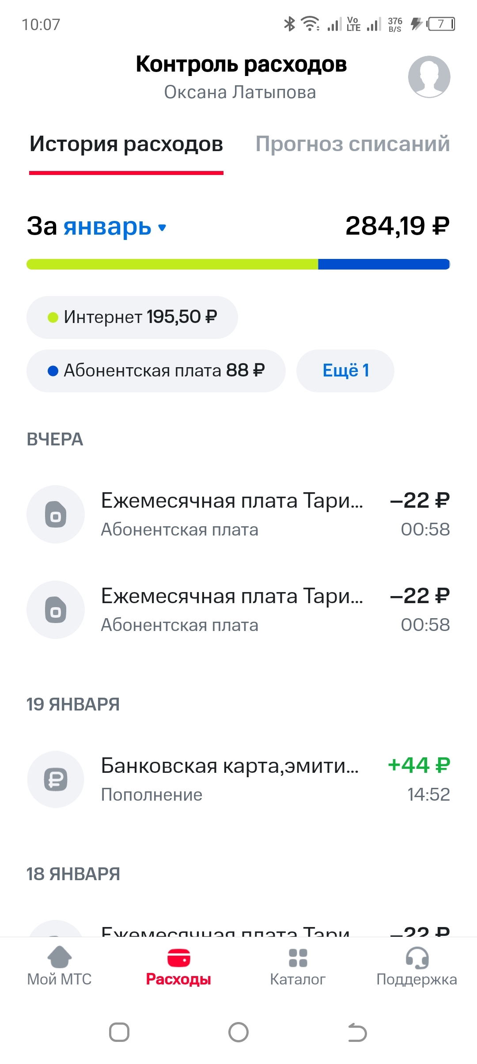
Task: Expand more categories with Ещё 1
Action: point(345,371)
